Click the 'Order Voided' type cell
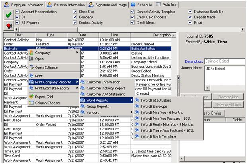 (x=51, y=124)
